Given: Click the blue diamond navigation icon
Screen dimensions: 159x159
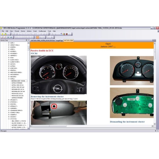Looking at the screenshot, I should click(11, 37).
